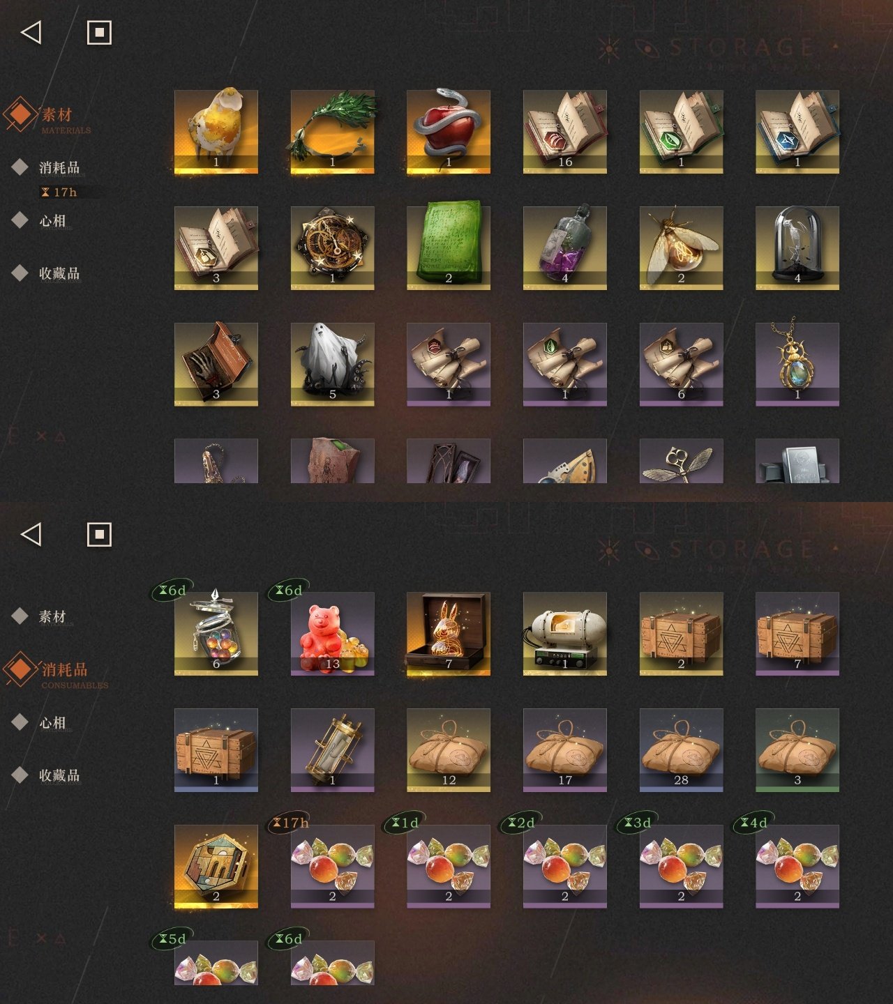The width and height of the screenshot is (893, 1004).
Task: Click the purple potion bottle item
Action: coord(565,248)
